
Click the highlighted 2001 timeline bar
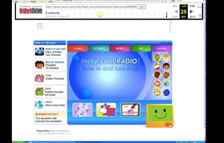click(x=100, y=15)
